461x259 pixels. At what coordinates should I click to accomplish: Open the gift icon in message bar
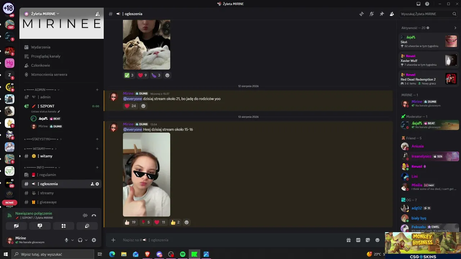[x=349, y=240]
